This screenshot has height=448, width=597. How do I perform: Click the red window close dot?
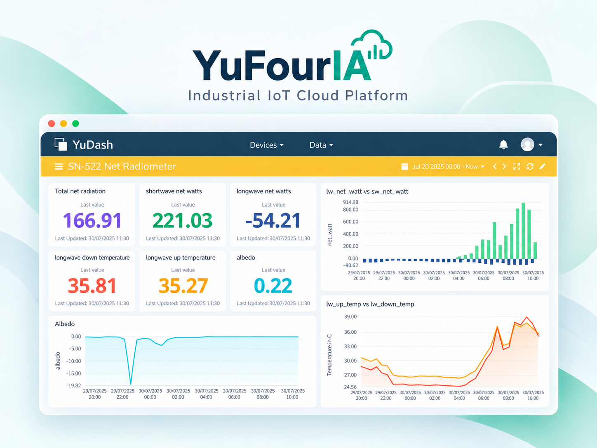[x=52, y=123]
